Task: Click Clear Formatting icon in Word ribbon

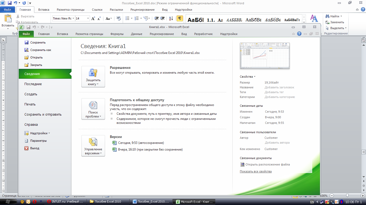Action: click(119, 18)
